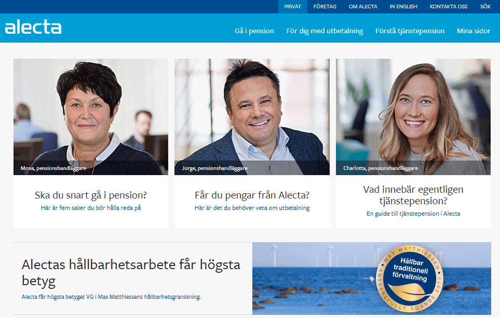Open heading Vad innebär egentligen tjänstepension?

[x=413, y=195]
